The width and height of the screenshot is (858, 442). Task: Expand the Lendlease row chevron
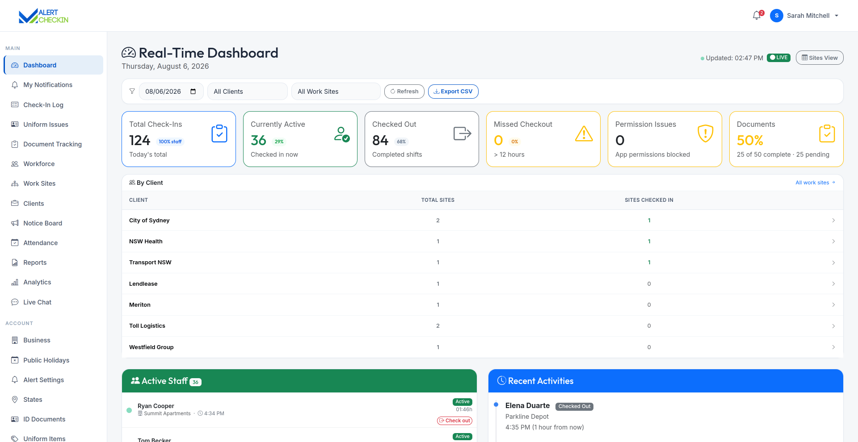(x=833, y=284)
